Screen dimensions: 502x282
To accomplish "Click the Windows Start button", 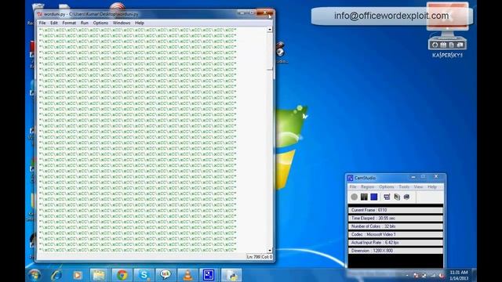I will click(x=35, y=275).
